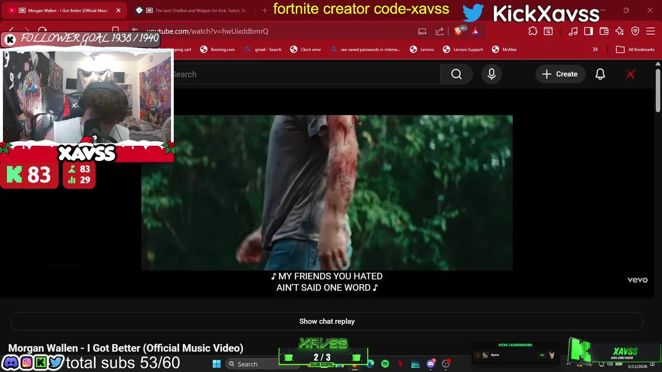Screen dimensions: 662x372
Task: Open the All Bookmarks folder
Action: click(635, 50)
